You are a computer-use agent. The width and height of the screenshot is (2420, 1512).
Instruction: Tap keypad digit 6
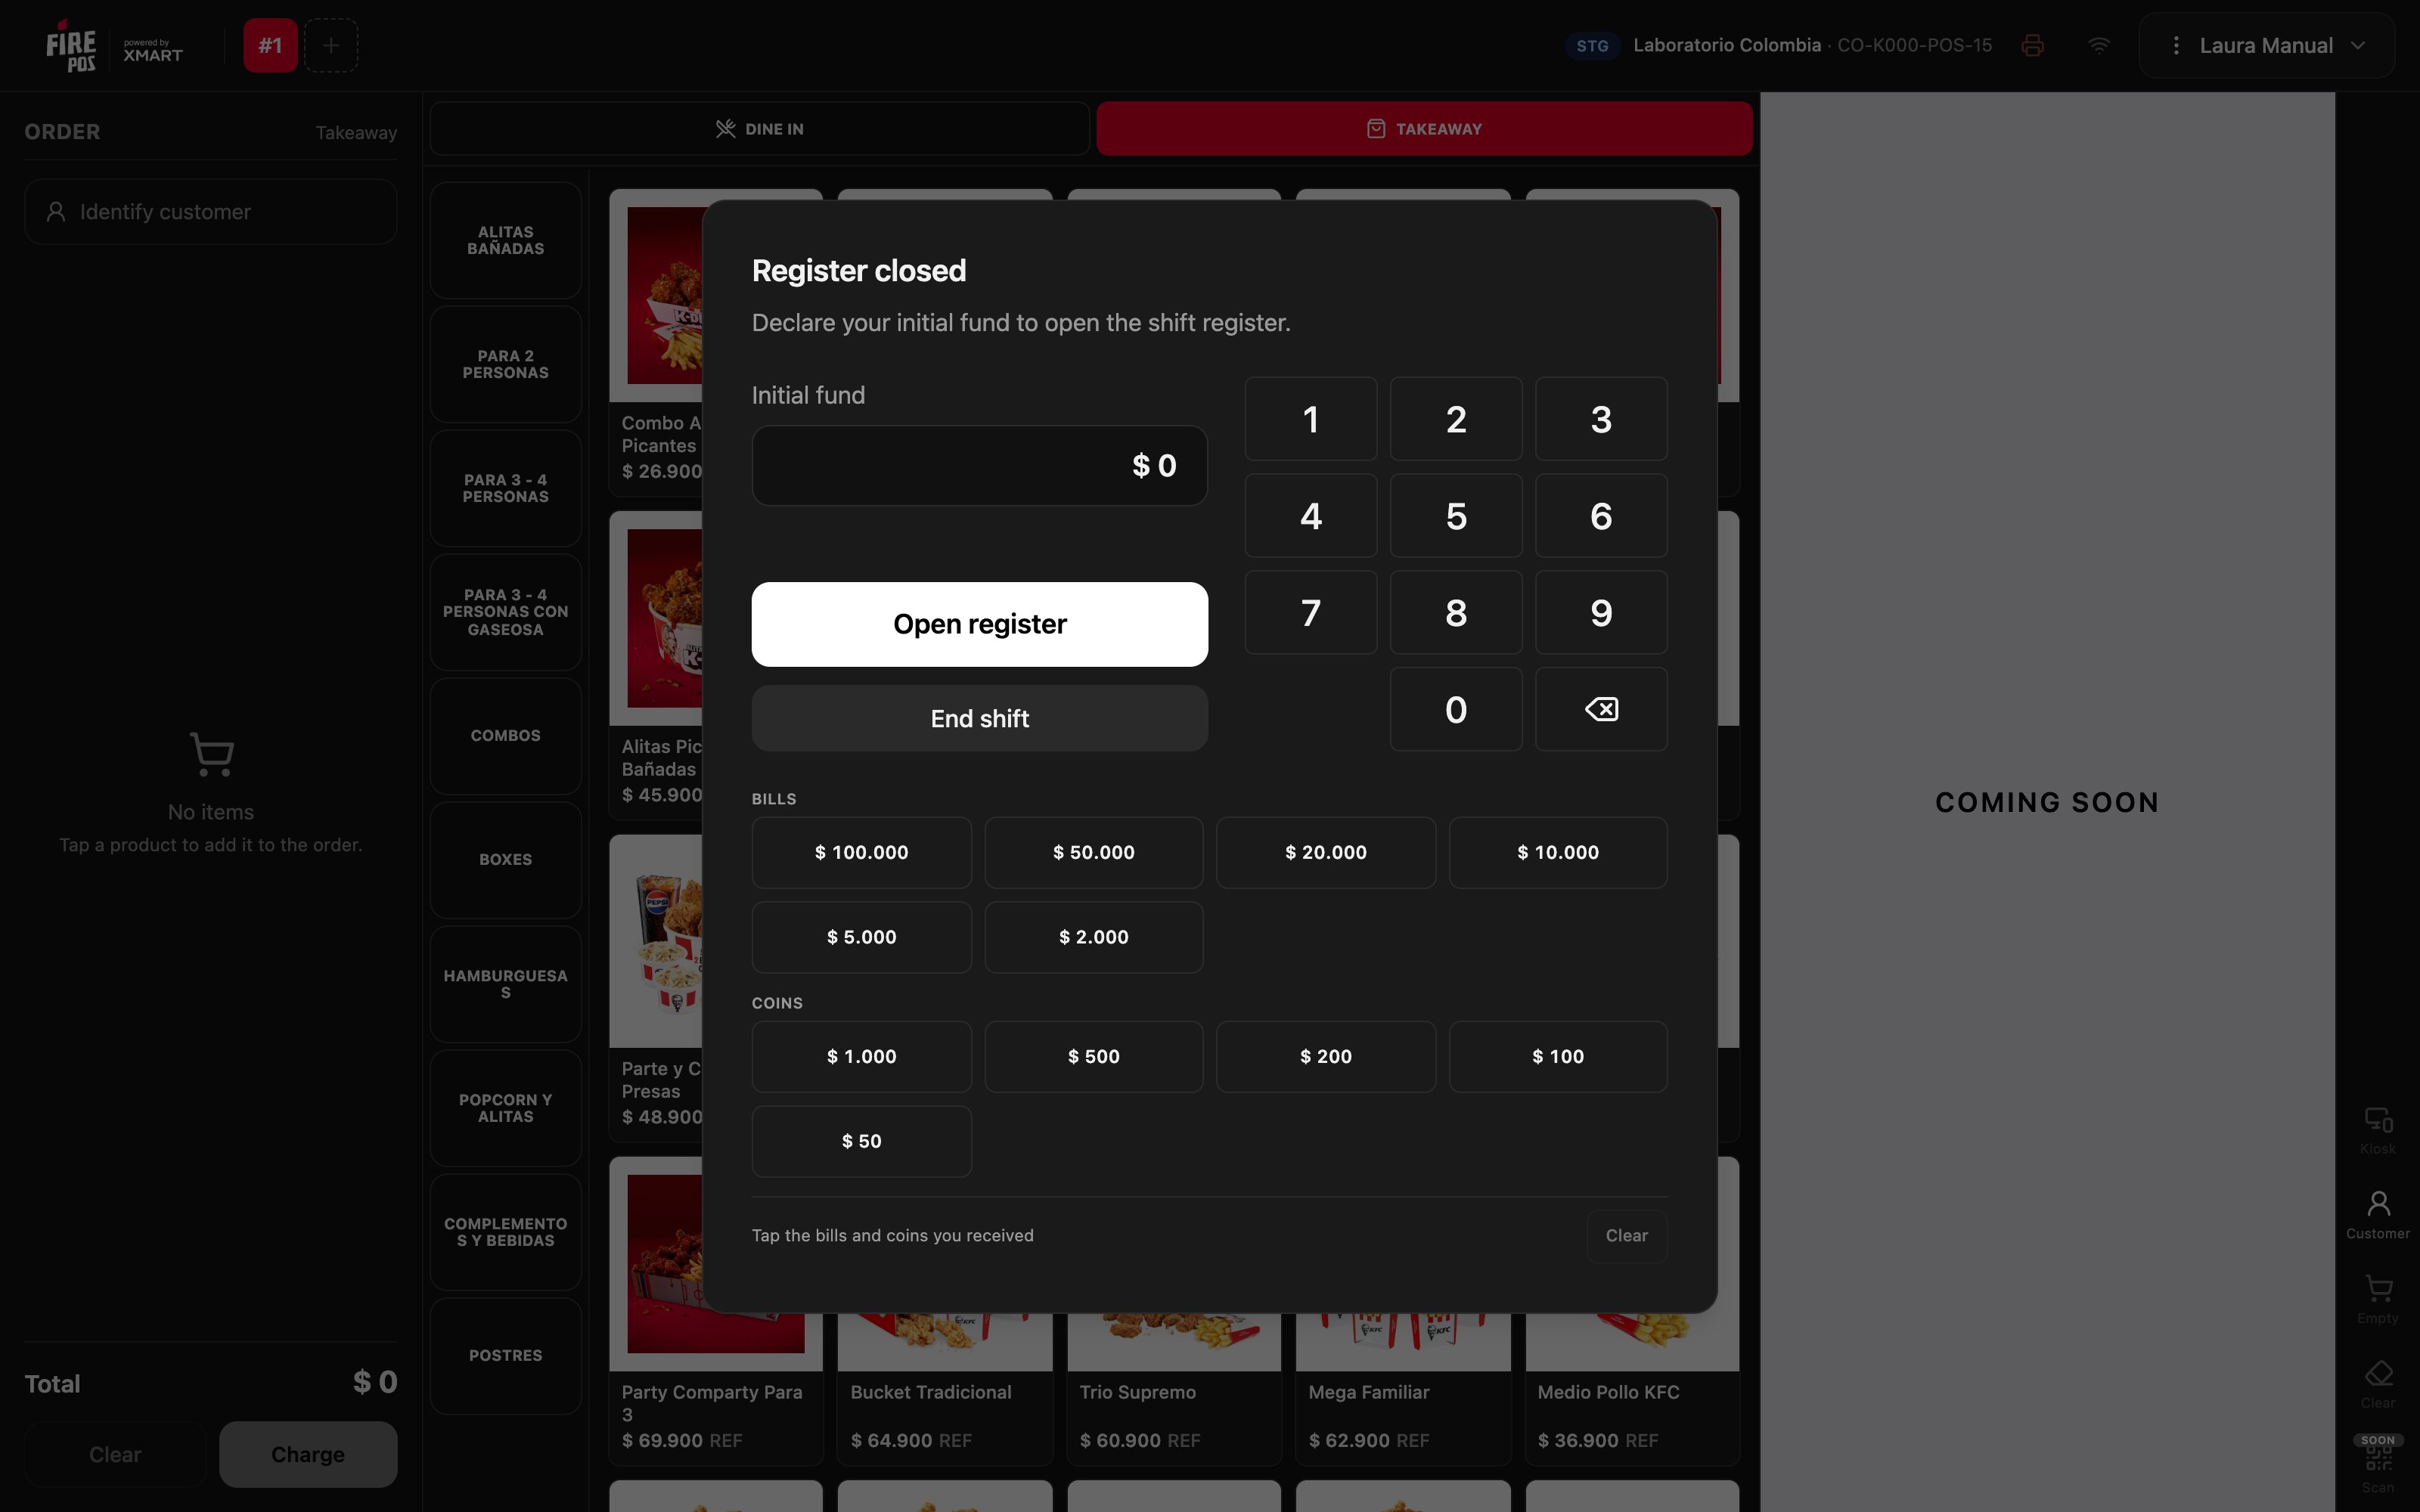pos(1601,516)
